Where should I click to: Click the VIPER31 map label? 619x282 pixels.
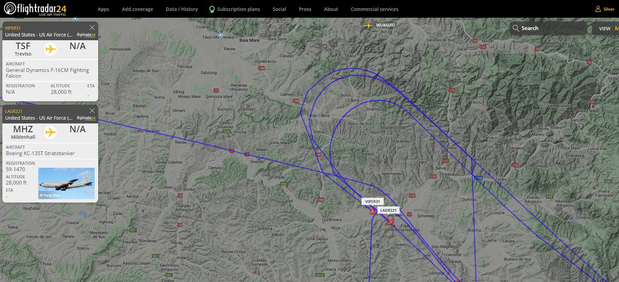click(x=371, y=202)
